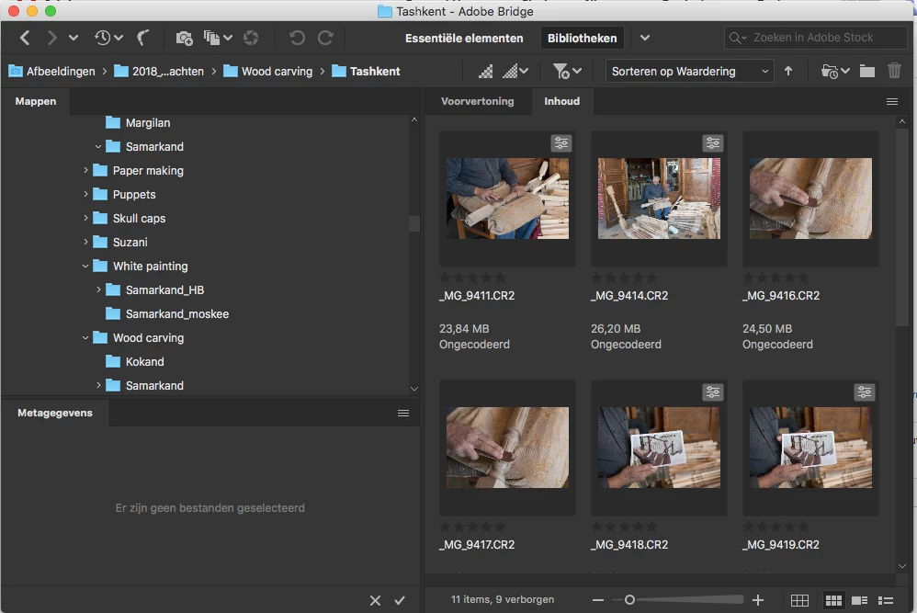Click the boomerang return-to-app icon

[142, 38]
